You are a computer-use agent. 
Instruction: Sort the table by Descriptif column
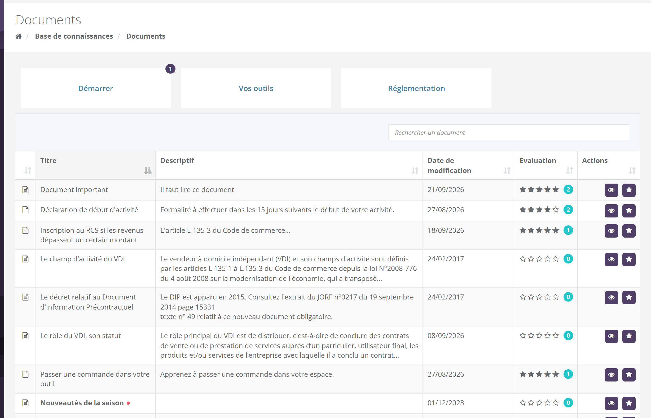(289, 165)
